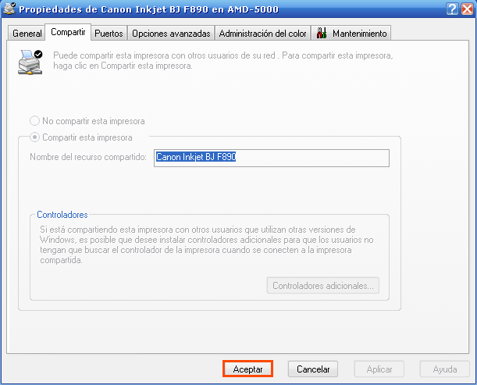Click the Controladores adicionales button

pos(322,286)
